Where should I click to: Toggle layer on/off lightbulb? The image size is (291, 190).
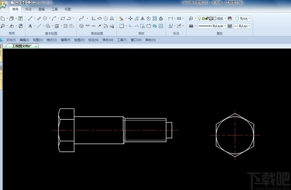click(199, 18)
